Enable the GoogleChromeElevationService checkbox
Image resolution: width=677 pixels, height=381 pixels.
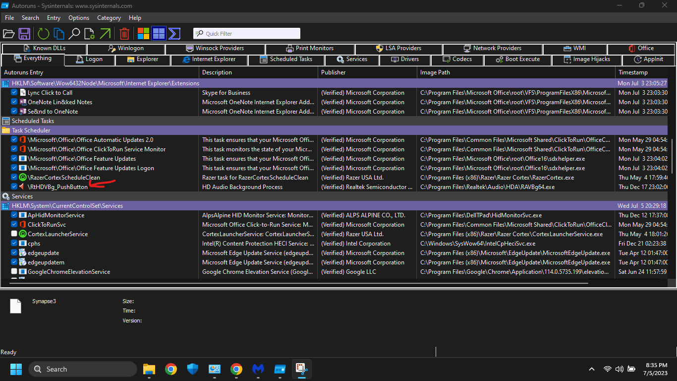[14, 272]
